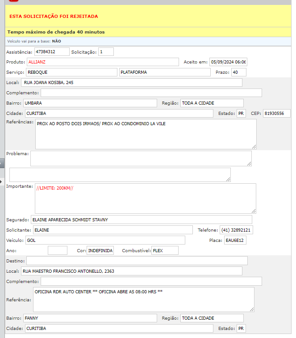Viewport: 296px width, 338px height.
Task: Click the Assistência number field
Action: pyautogui.click(x=52, y=52)
